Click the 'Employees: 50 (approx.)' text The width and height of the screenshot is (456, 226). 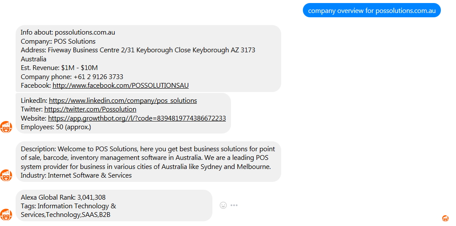pos(56,127)
